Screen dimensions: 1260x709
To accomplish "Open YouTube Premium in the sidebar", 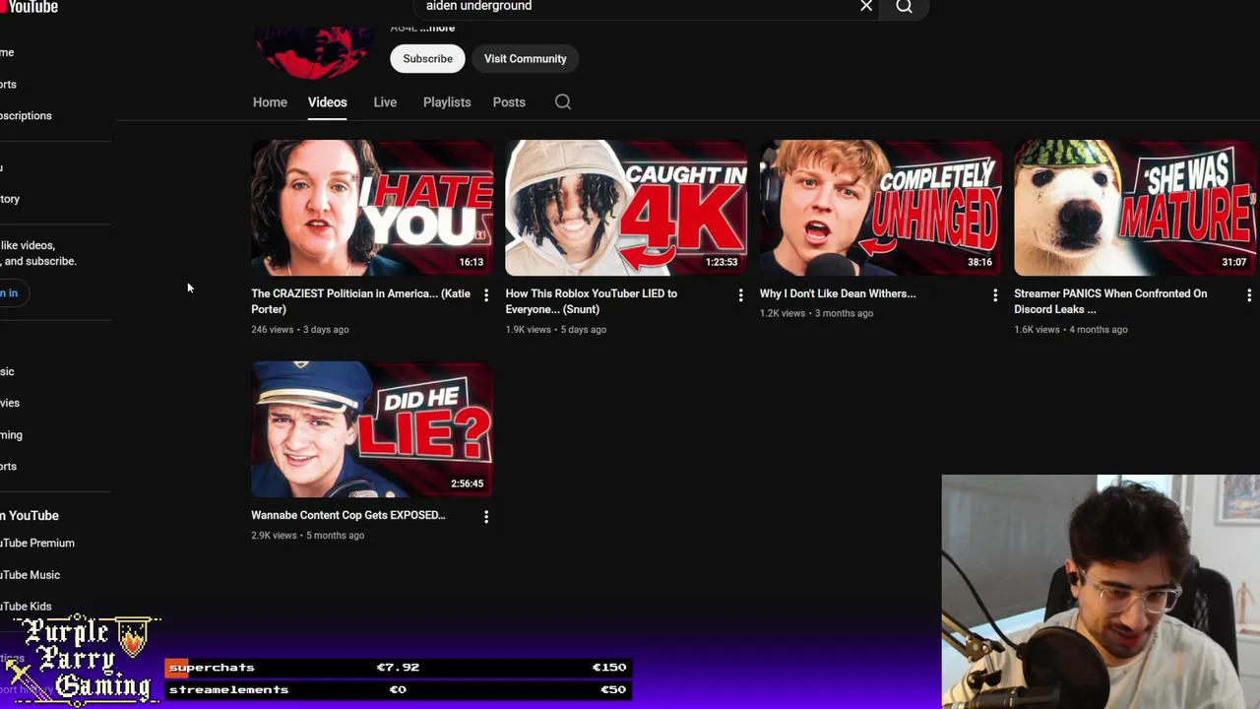I will [39, 544].
